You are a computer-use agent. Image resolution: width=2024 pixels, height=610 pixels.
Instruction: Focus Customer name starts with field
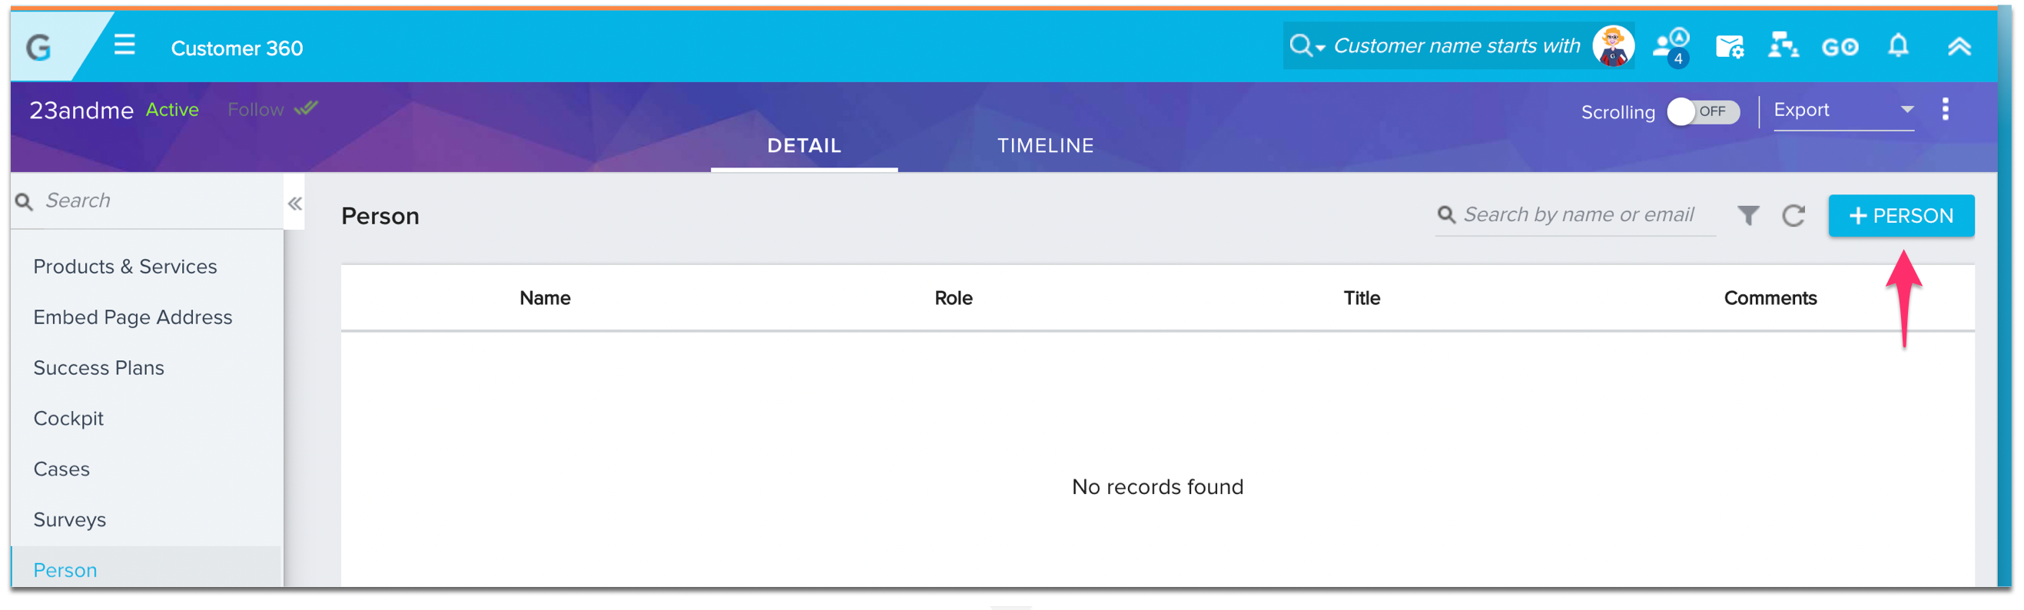point(1457,46)
